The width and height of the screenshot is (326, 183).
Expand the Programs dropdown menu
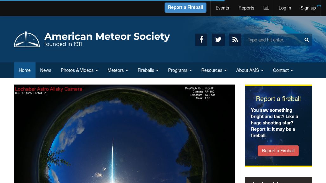[x=180, y=70]
